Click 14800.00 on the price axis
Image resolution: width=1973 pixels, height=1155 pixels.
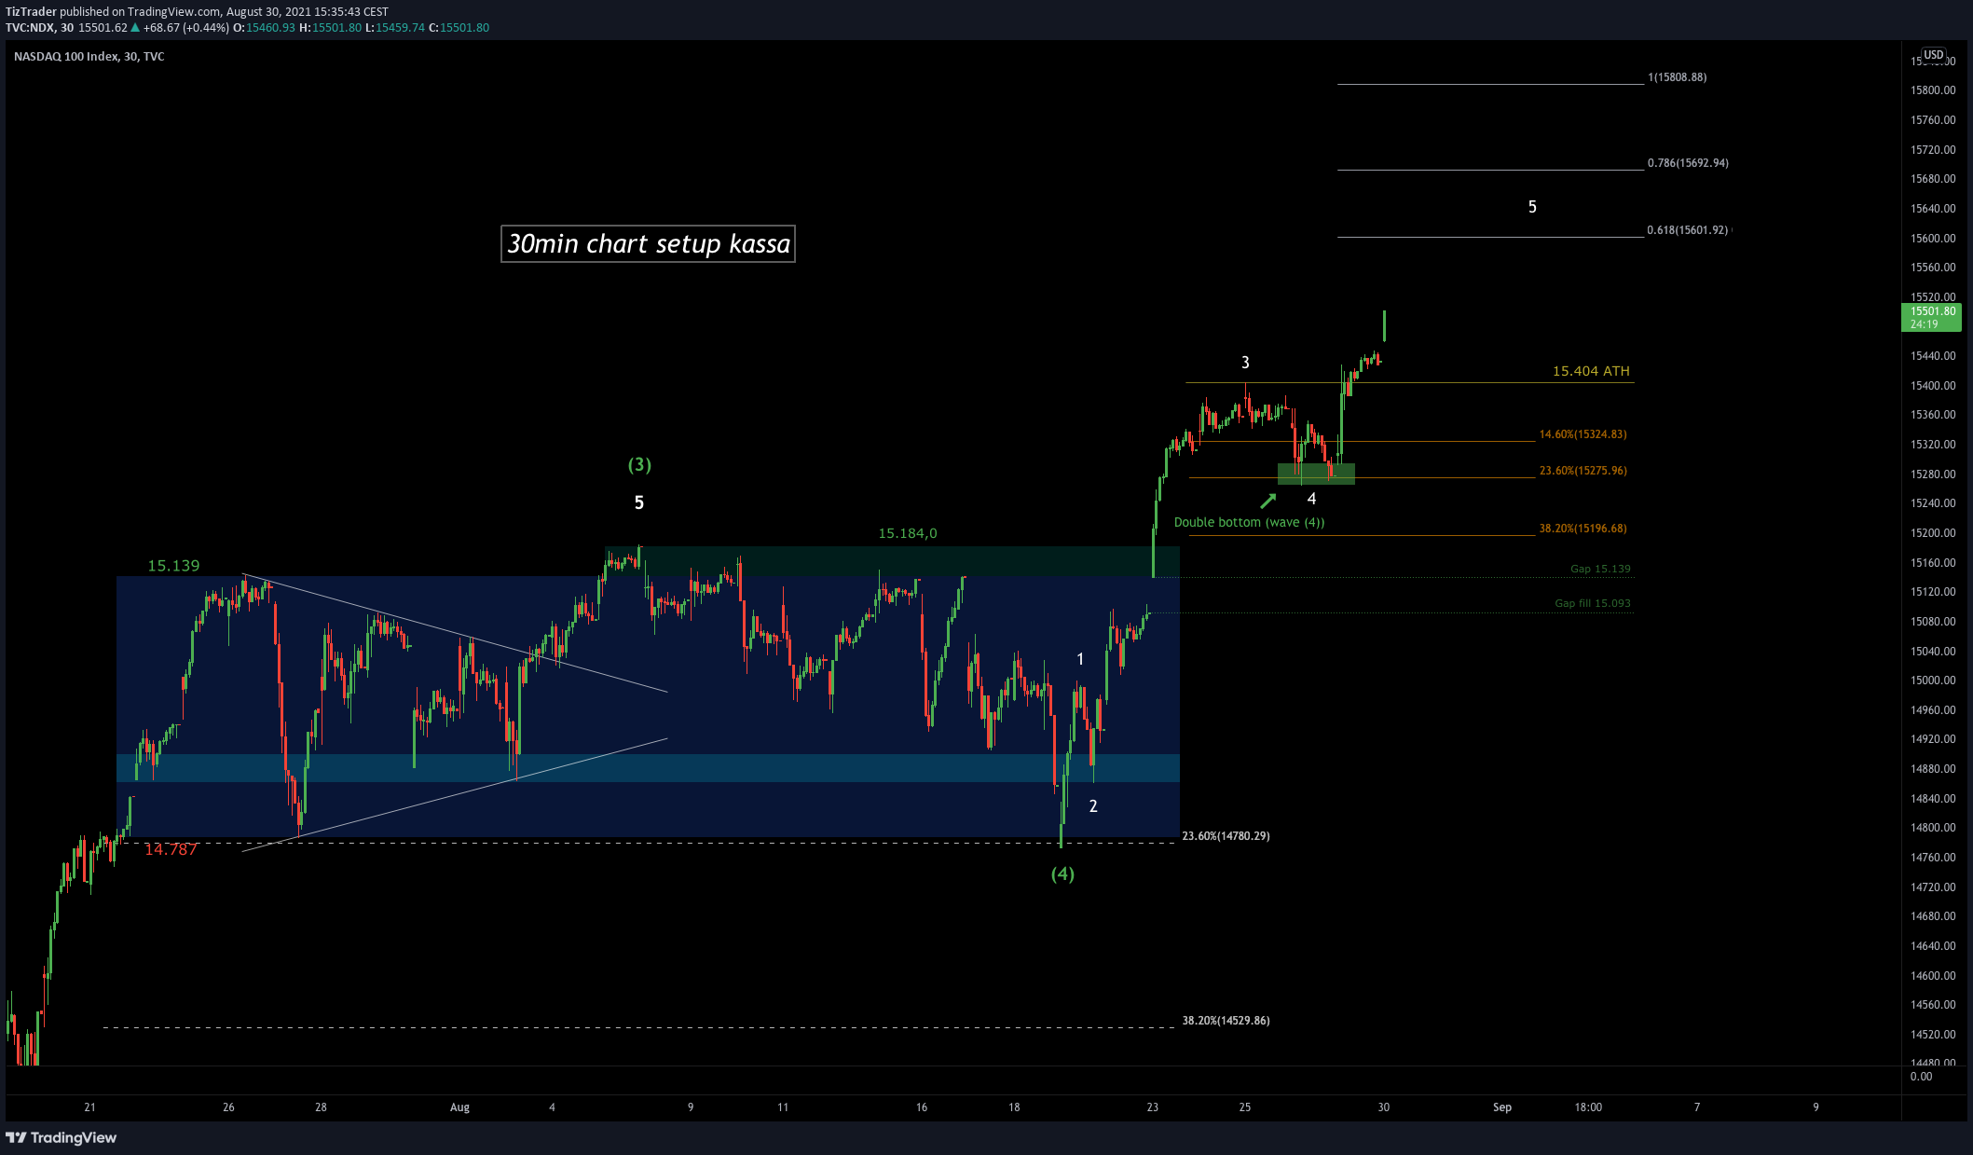1933,828
